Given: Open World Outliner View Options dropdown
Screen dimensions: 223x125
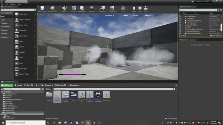Looking at the screenshot, I should point(215,36).
